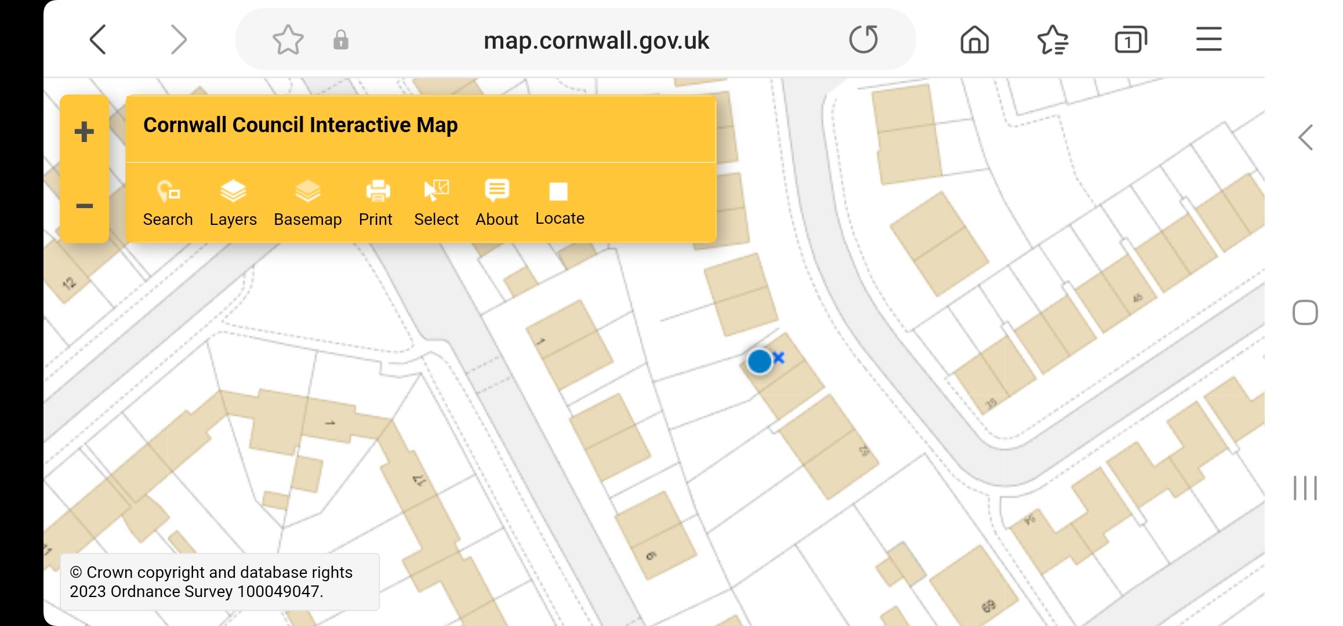
Task: Open the bookmarks list
Action: [1052, 40]
